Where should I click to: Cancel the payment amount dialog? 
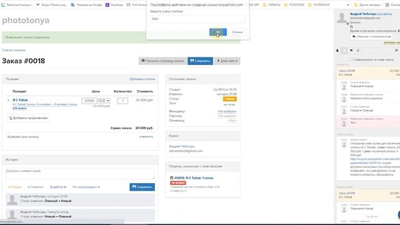pos(237,32)
